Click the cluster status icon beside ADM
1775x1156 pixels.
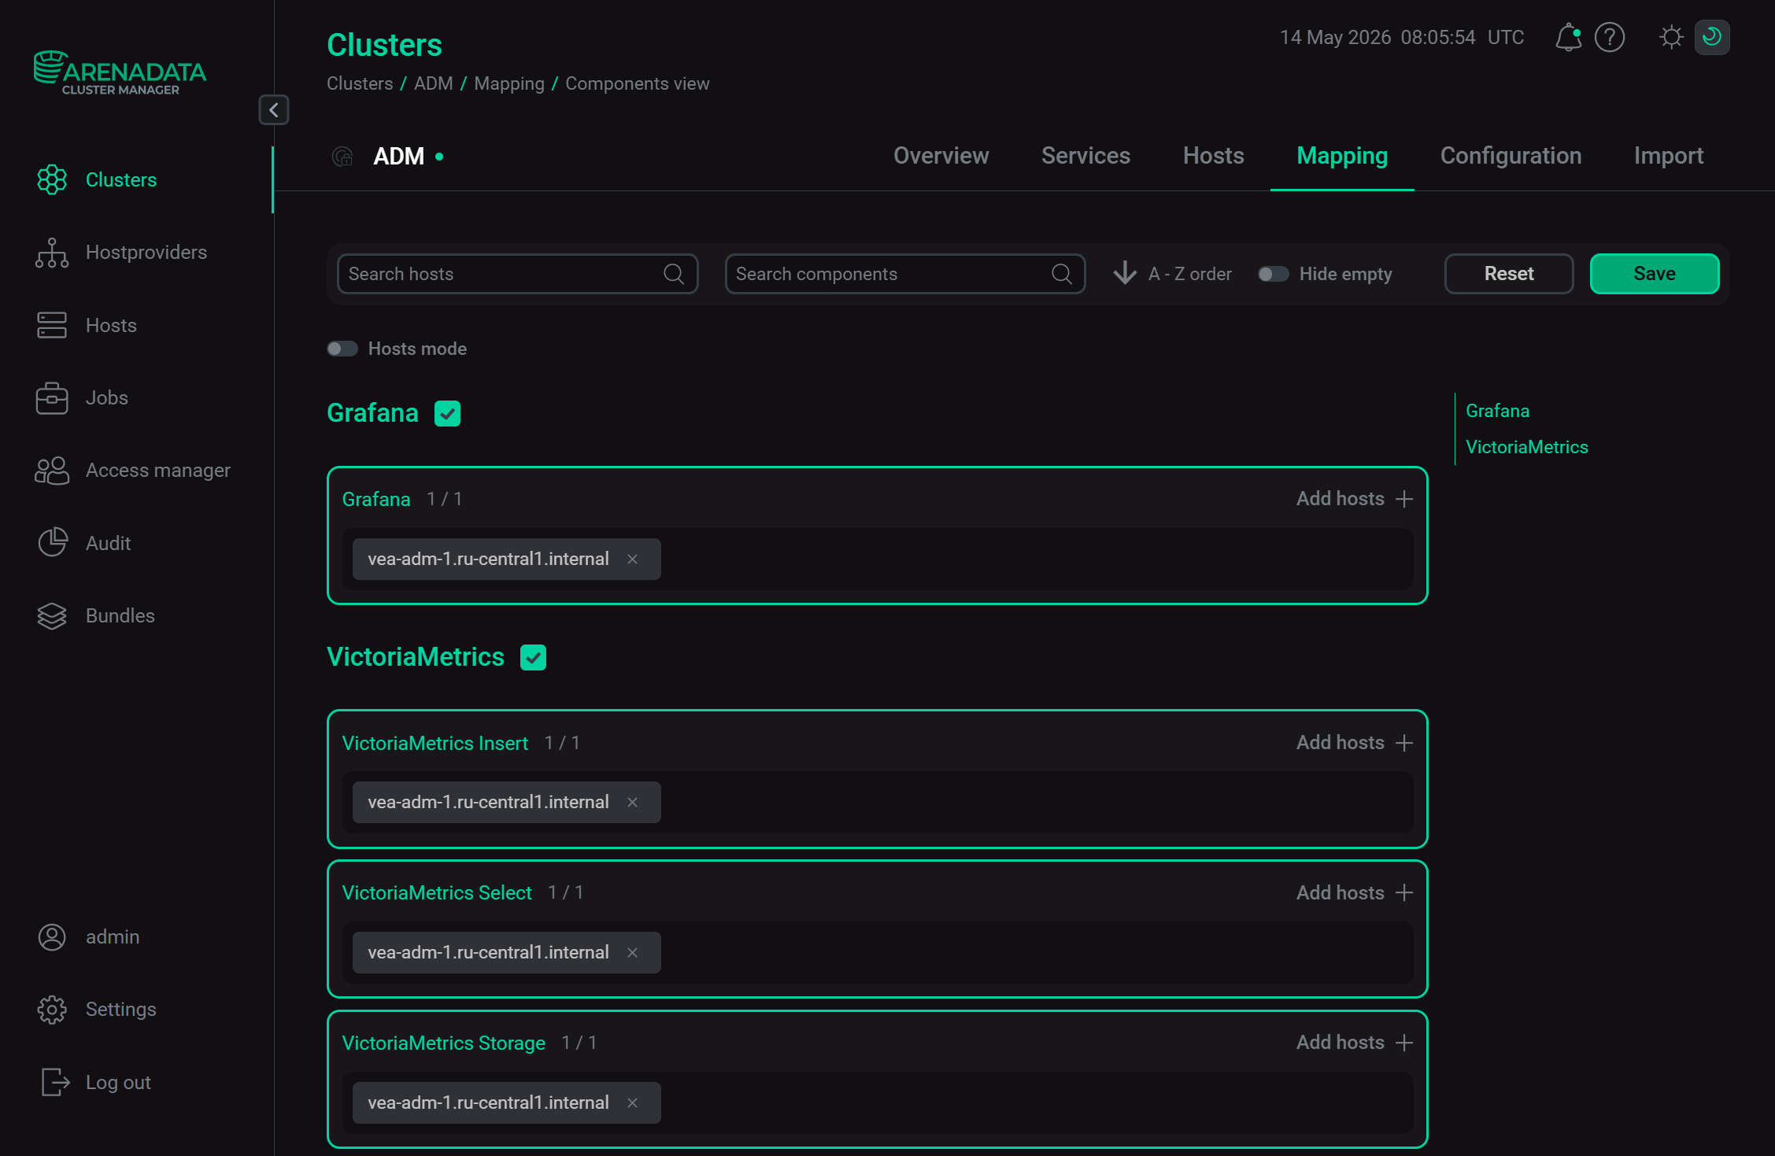pos(342,157)
